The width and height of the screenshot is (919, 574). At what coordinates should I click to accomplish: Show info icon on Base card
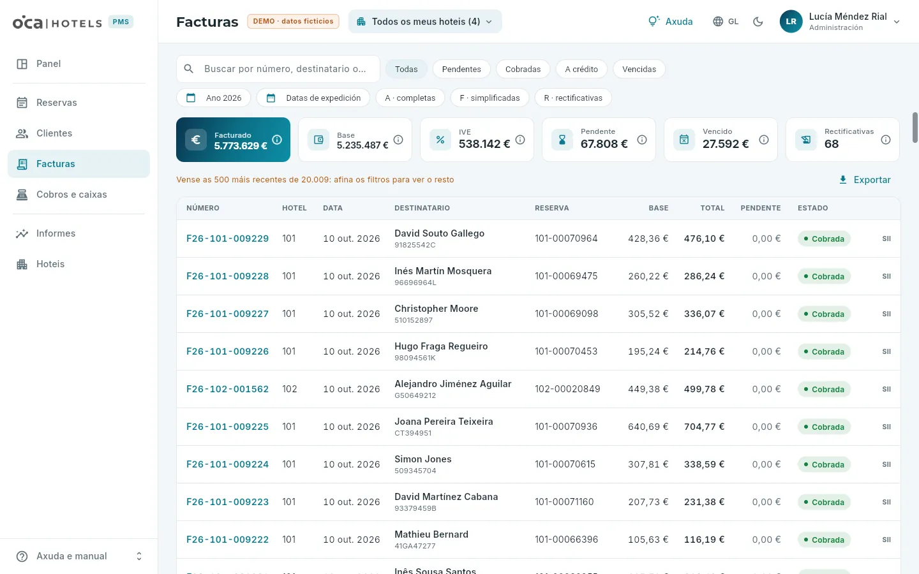coord(398,140)
